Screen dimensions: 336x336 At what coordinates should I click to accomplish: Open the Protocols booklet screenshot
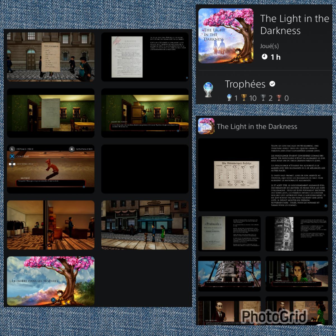click(x=229, y=234)
